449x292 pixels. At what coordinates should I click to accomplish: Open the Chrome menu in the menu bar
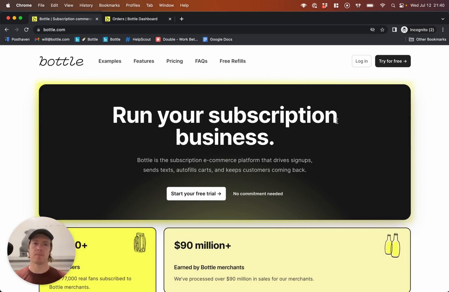click(24, 5)
